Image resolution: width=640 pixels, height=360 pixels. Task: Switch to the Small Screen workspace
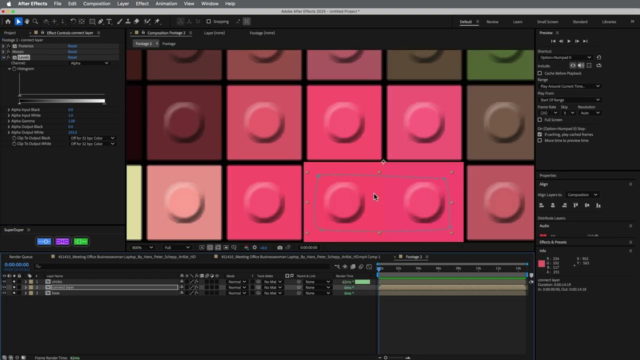pyautogui.click(x=547, y=22)
